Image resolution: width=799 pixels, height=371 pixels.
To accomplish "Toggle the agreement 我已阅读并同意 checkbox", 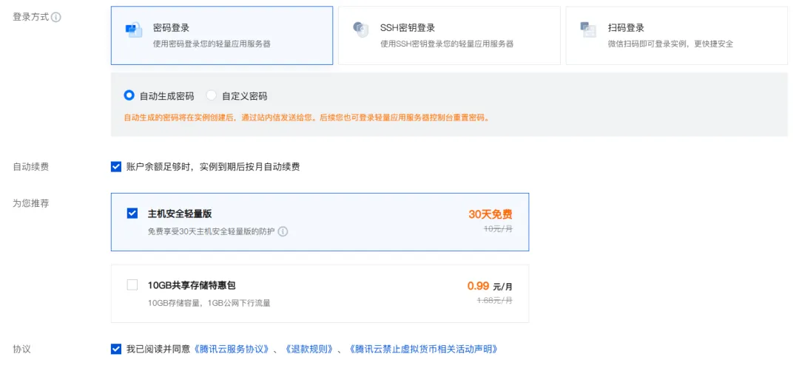I will (116, 349).
